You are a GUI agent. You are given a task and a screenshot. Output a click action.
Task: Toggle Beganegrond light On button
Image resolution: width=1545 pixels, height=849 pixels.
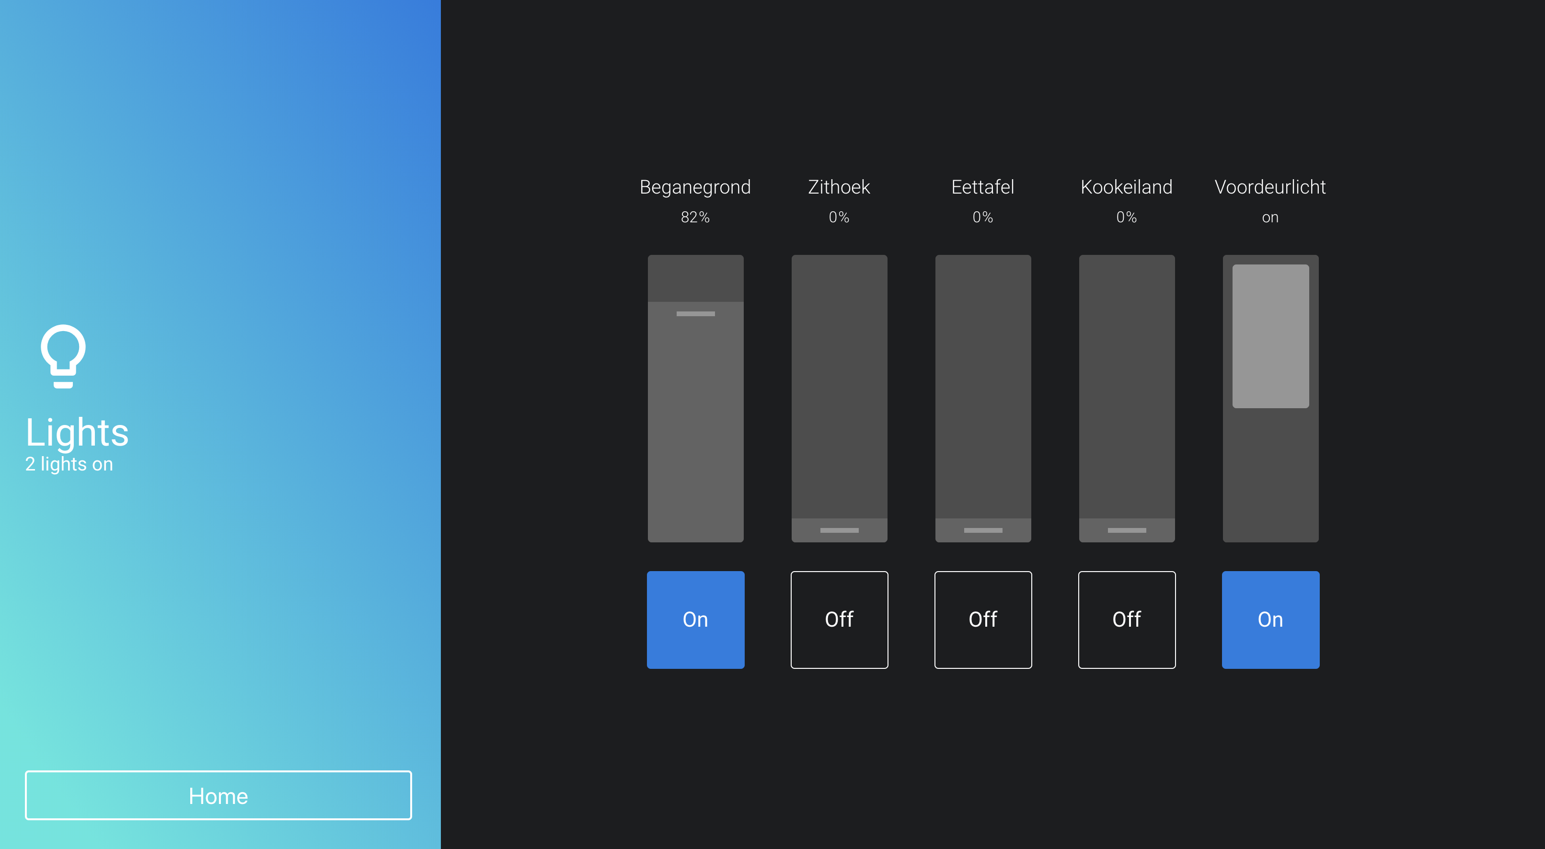[695, 619]
